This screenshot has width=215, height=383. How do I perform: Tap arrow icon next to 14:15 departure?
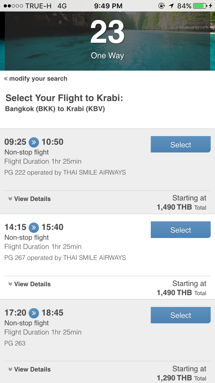pyautogui.click(x=34, y=227)
